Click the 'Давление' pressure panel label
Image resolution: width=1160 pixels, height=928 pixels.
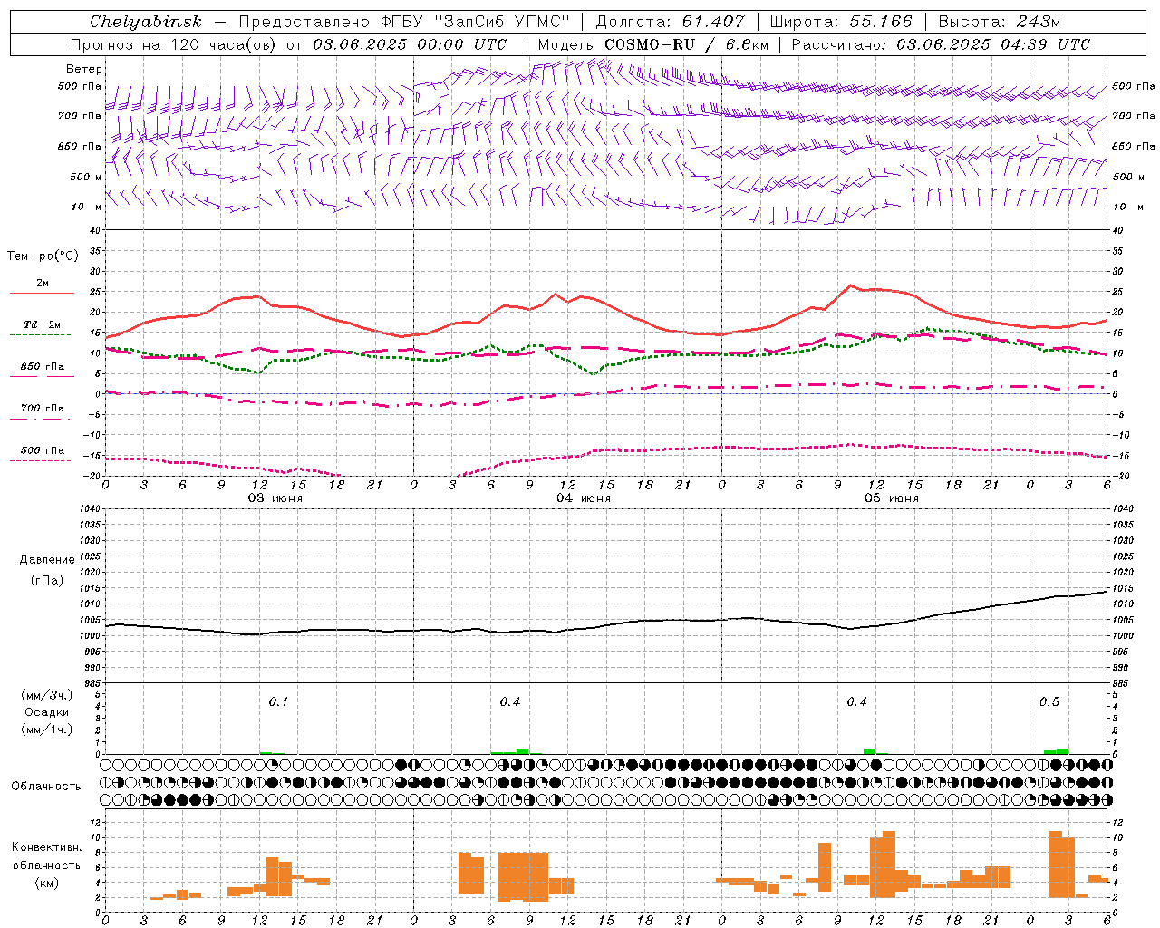coord(47,560)
